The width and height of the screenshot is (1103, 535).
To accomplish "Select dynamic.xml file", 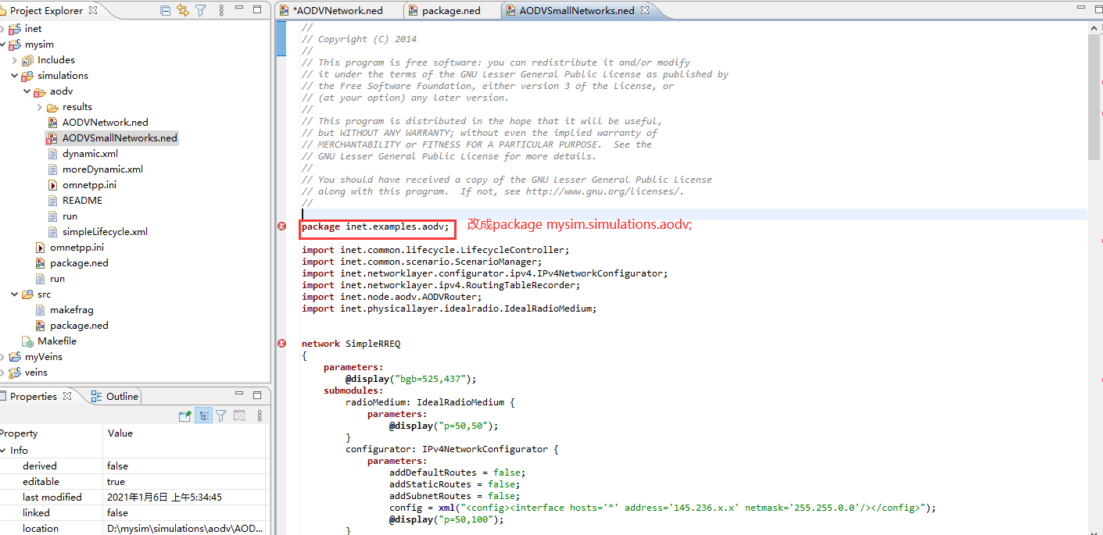I will pyautogui.click(x=90, y=154).
